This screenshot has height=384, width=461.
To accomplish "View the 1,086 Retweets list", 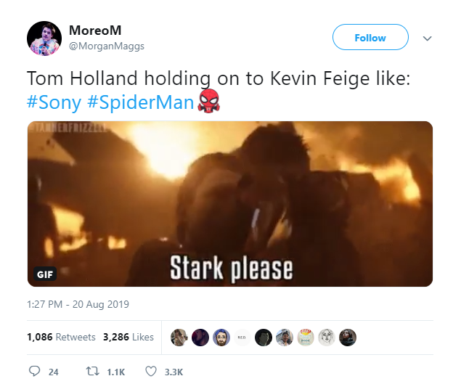I will click(61, 337).
